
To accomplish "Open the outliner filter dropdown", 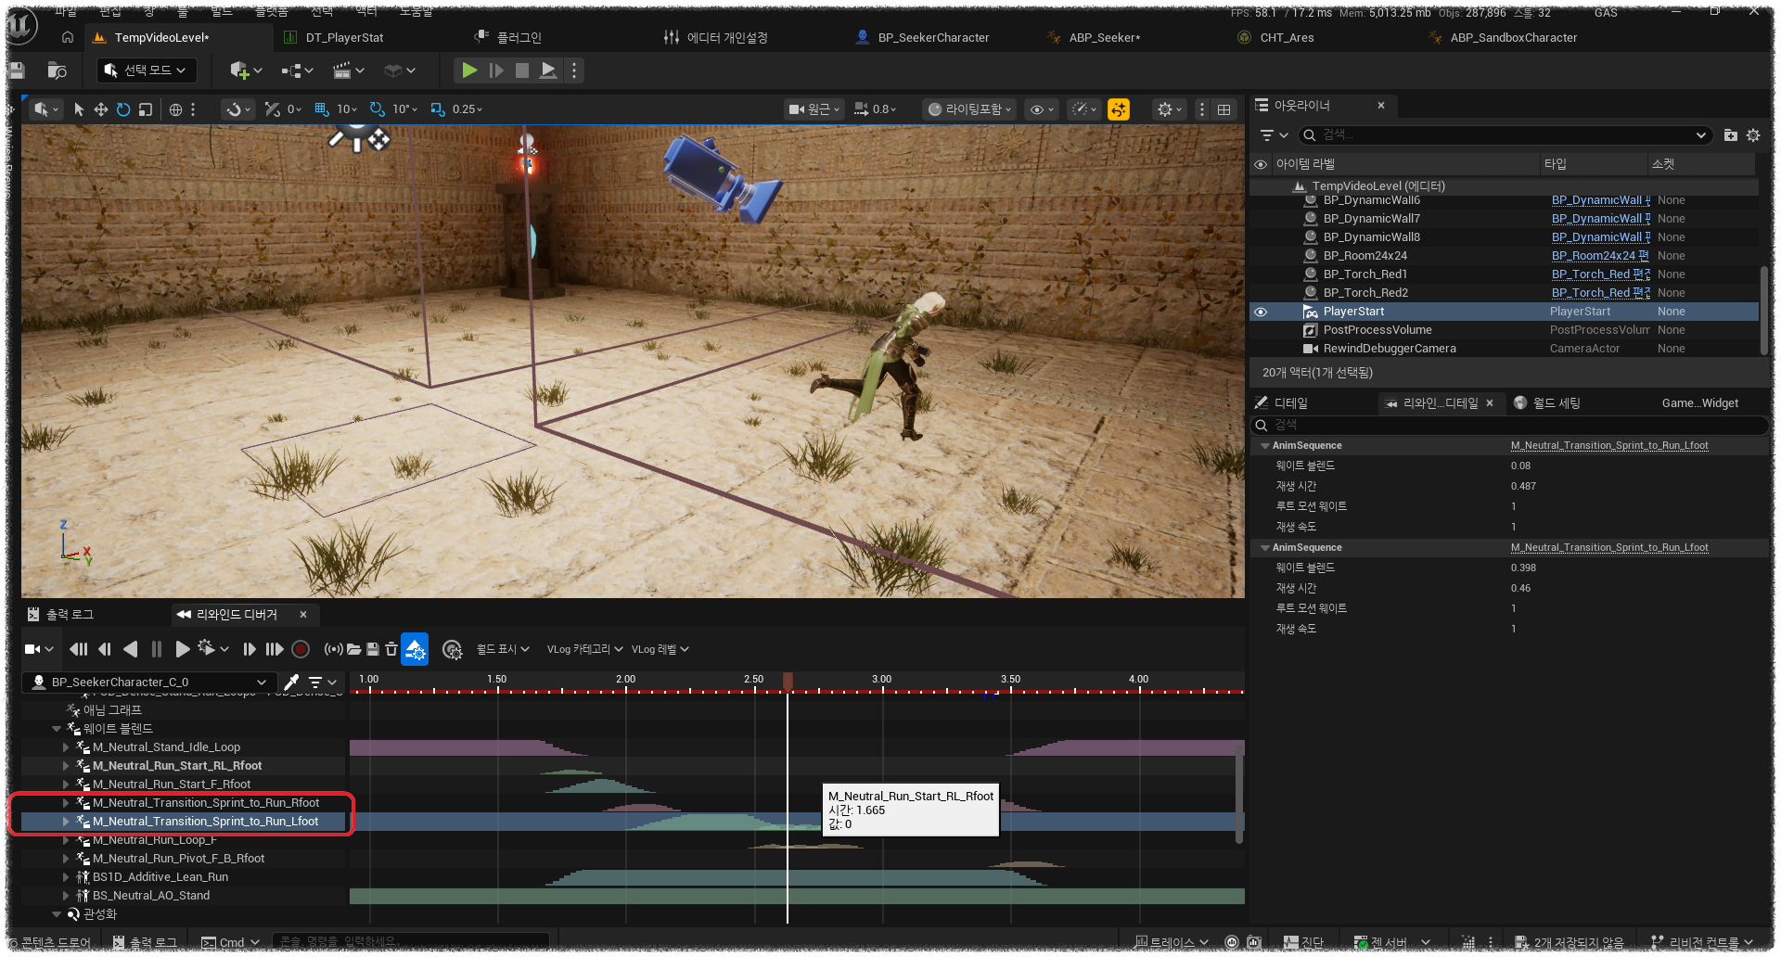I will (x=1274, y=135).
